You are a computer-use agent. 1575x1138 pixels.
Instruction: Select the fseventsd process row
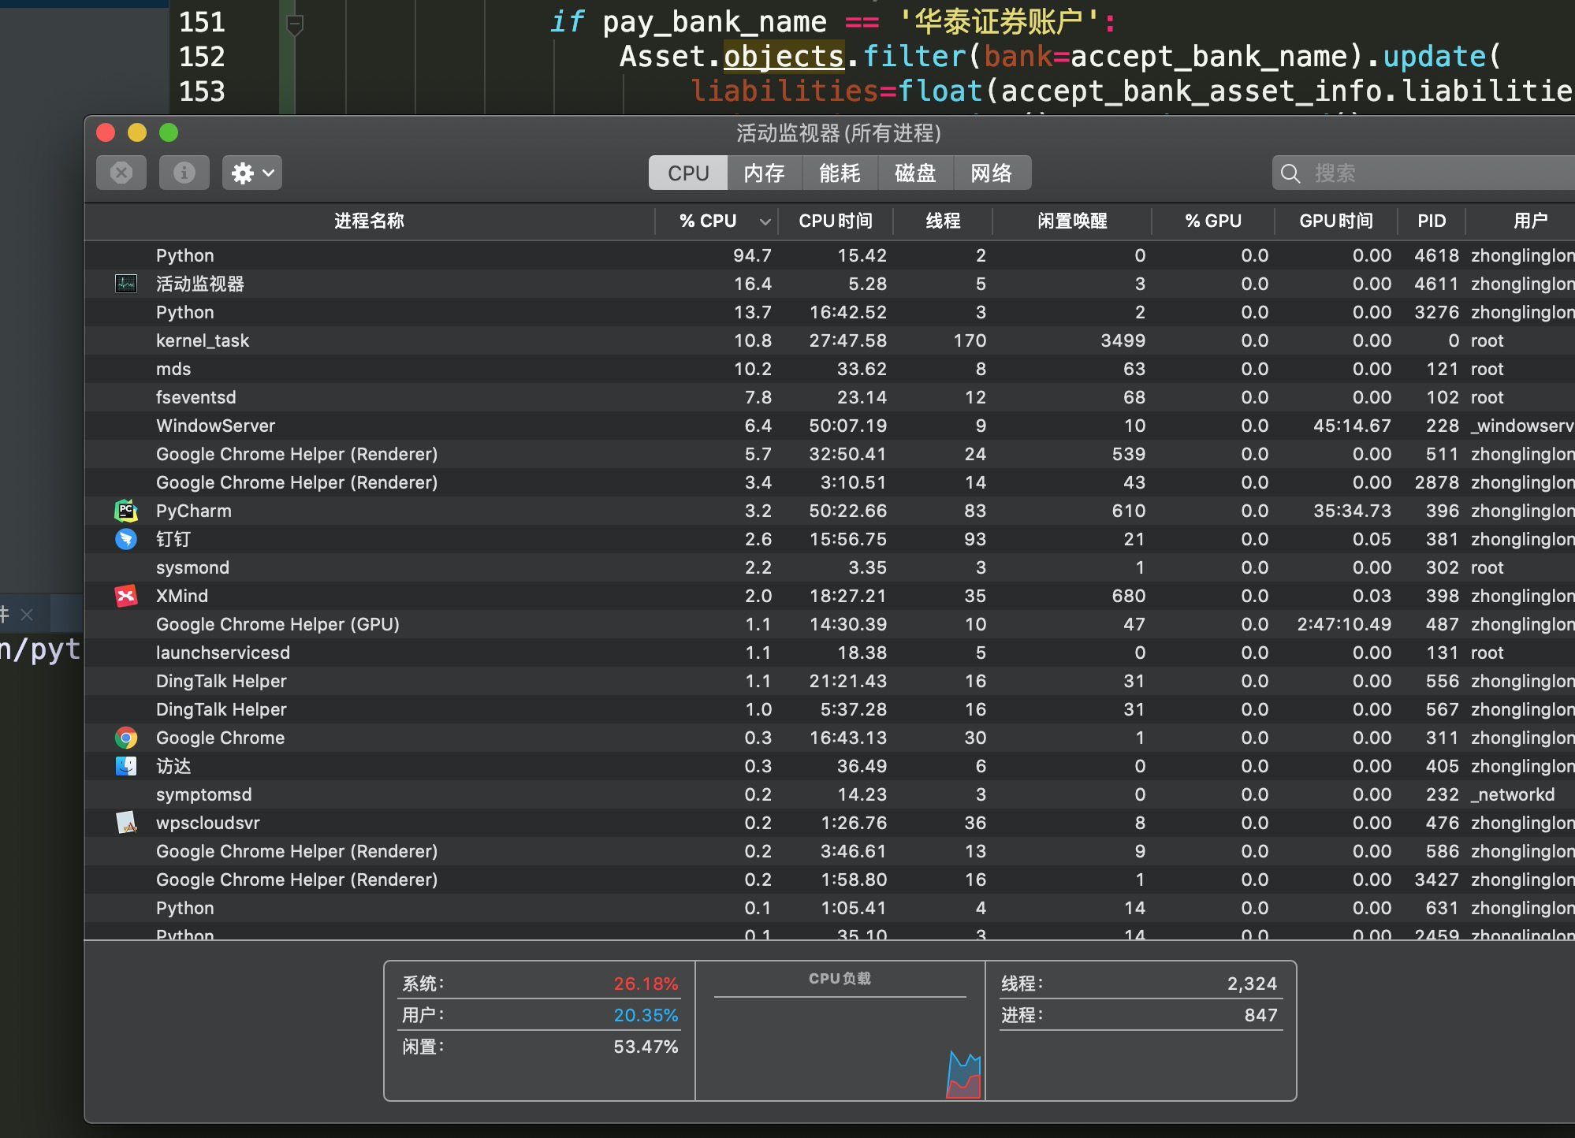pos(829,397)
